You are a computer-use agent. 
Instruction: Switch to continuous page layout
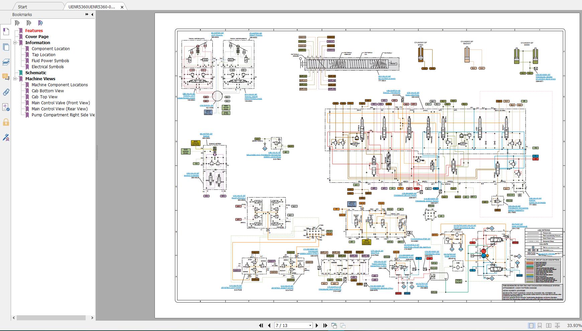click(540, 325)
